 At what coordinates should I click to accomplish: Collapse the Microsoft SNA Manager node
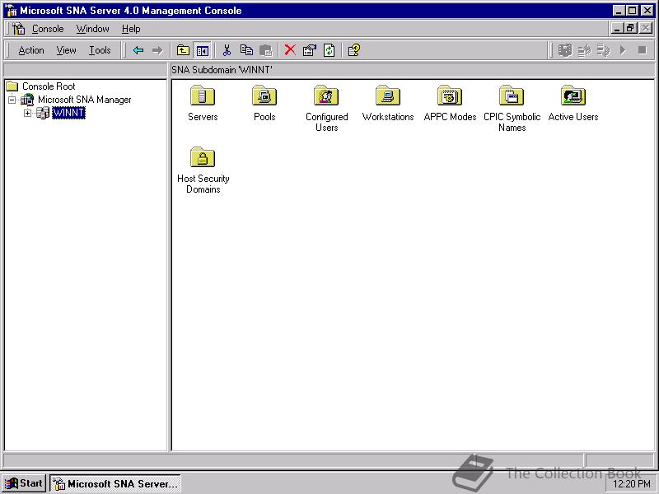12,100
